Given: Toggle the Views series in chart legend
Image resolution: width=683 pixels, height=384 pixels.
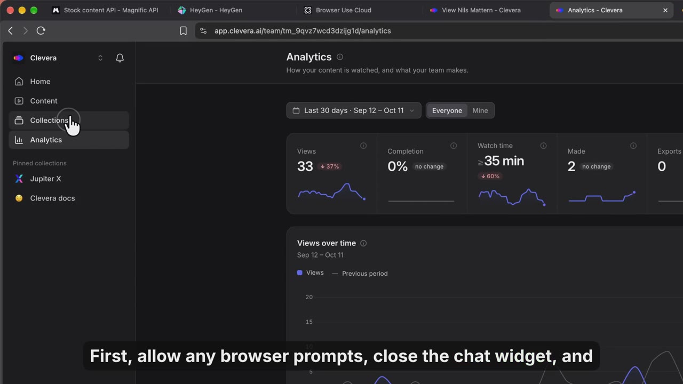Looking at the screenshot, I should [311, 273].
